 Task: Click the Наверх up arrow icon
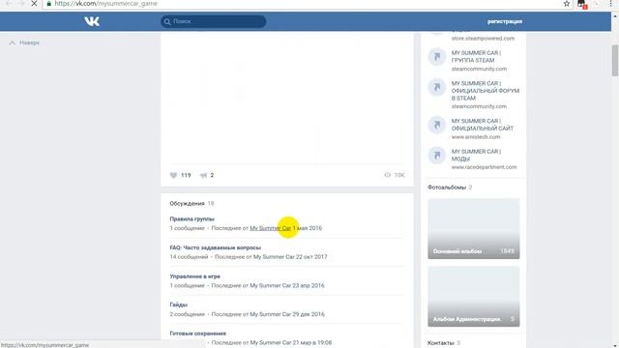[x=12, y=43]
